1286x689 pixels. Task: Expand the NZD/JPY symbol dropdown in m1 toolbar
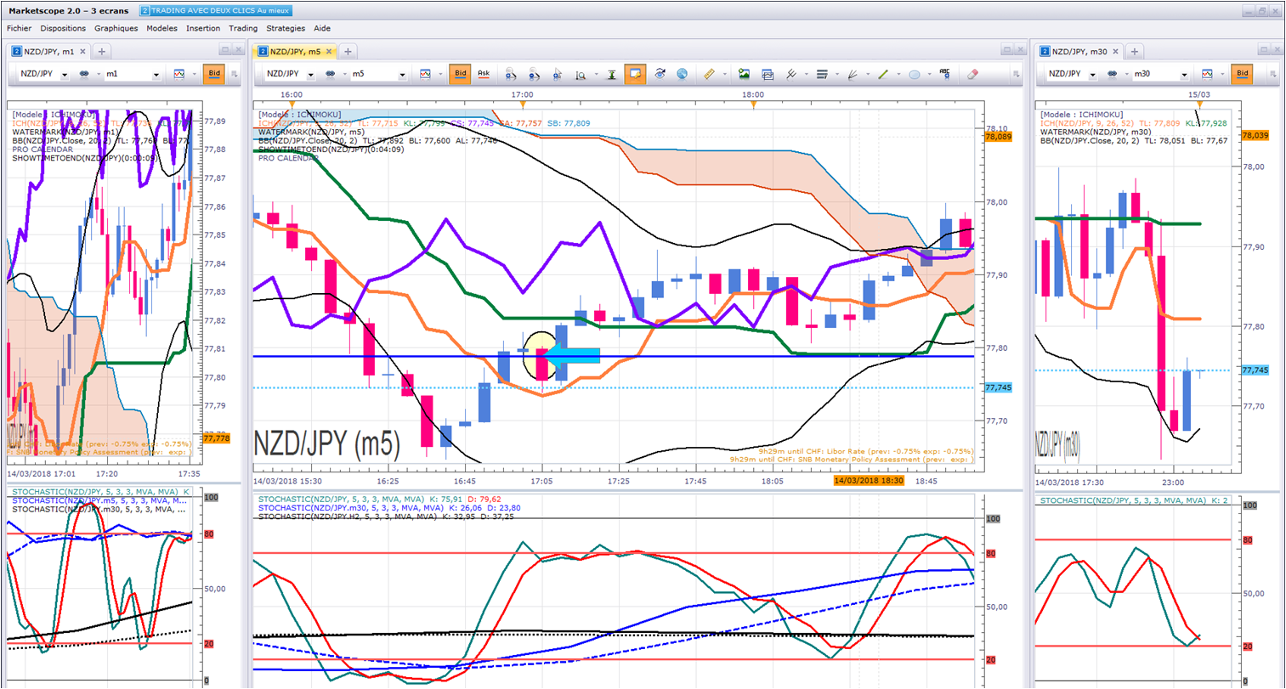pos(65,75)
